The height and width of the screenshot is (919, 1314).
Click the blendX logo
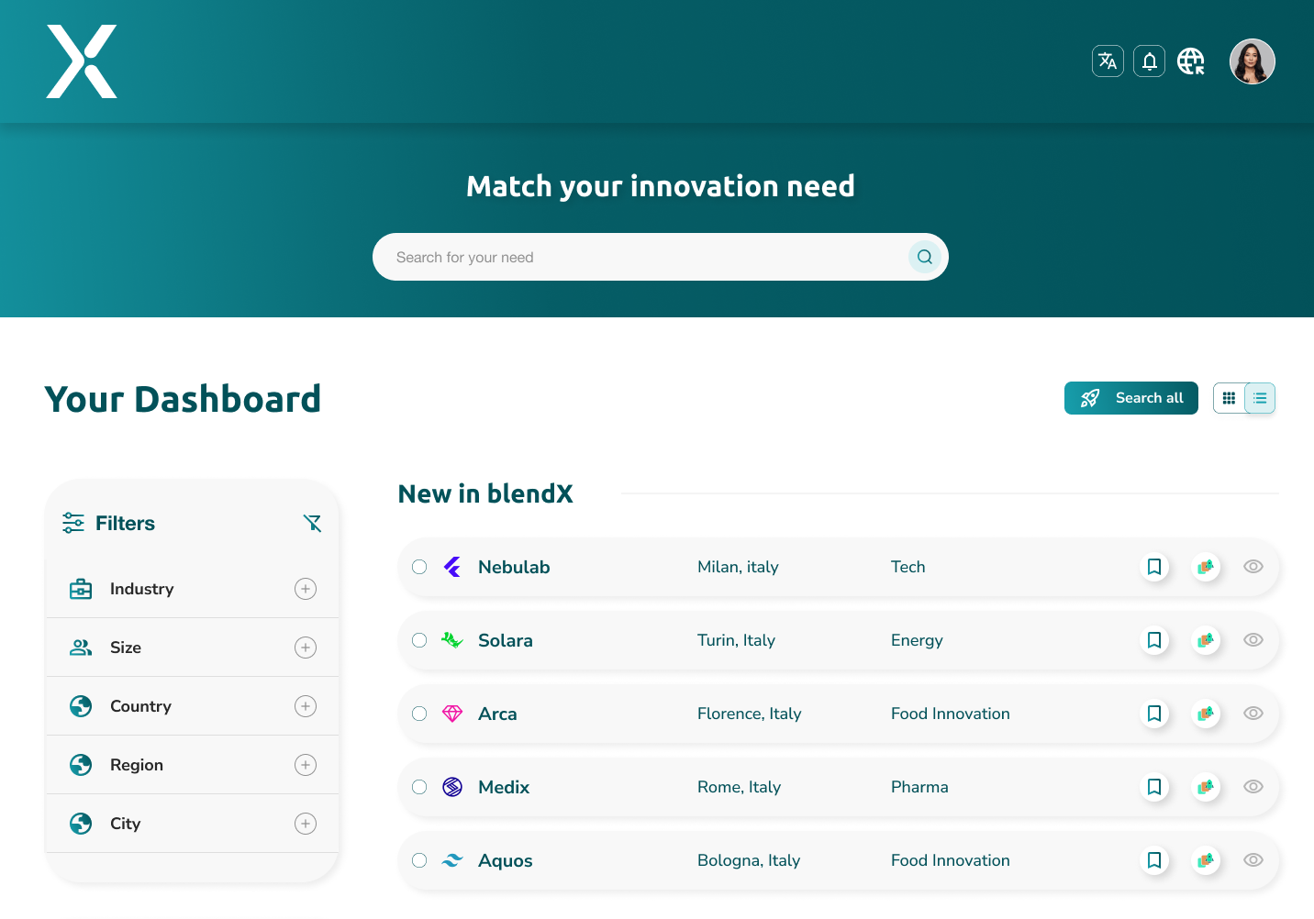pyautogui.click(x=82, y=61)
